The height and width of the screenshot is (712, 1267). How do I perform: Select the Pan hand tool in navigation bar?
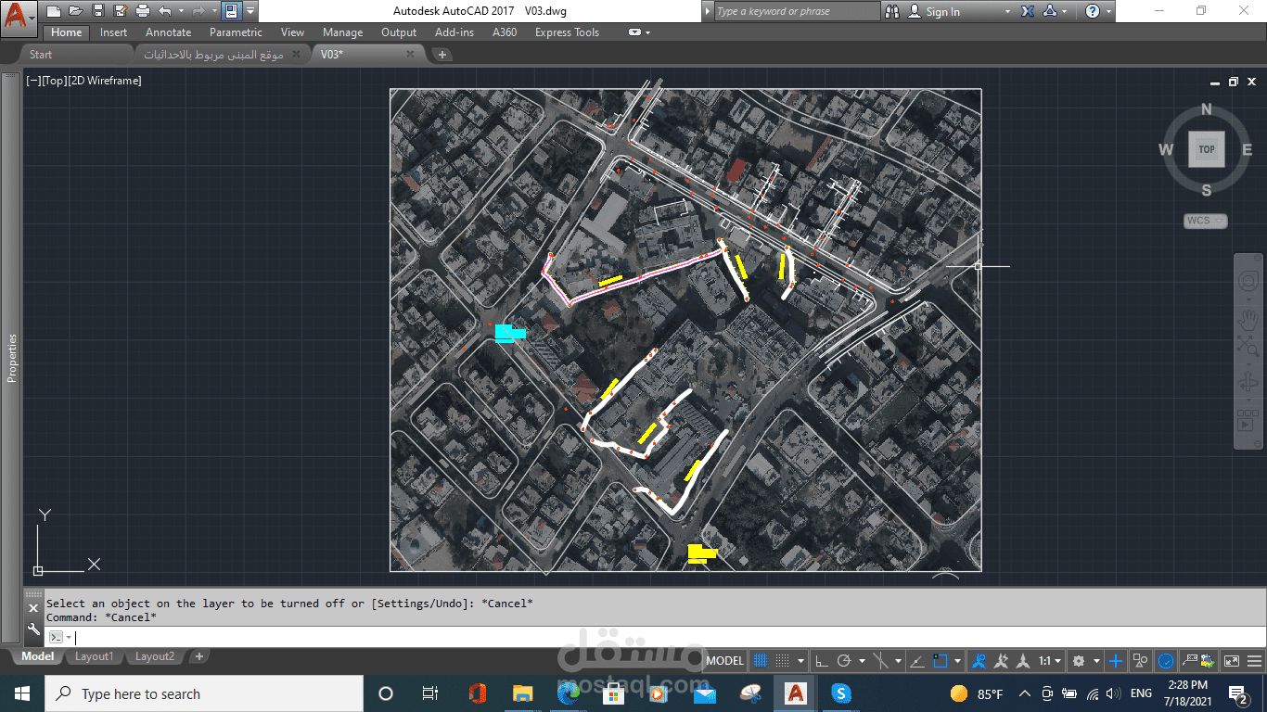point(1249,320)
